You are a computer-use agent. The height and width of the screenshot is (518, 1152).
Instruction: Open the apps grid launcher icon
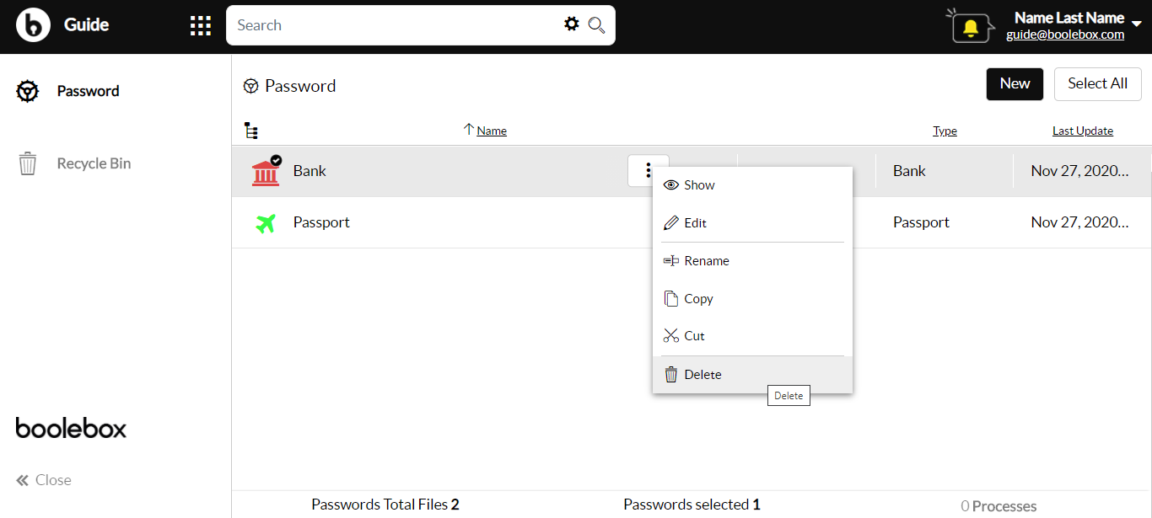pyautogui.click(x=201, y=25)
